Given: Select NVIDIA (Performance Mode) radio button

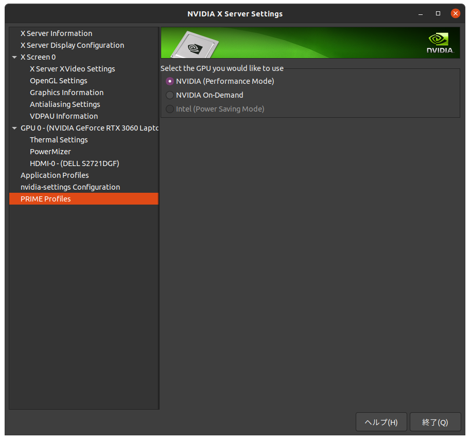Looking at the screenshot, I should (x=170, y=81).
